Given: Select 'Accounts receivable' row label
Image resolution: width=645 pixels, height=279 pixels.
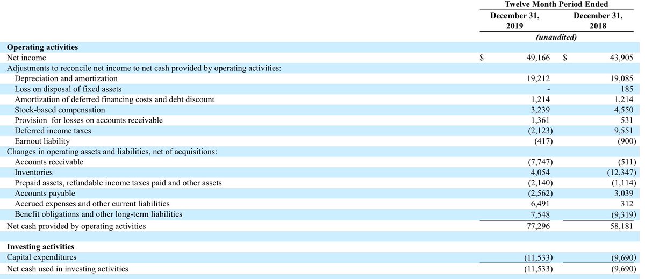Looking at the screenshot, I should point(49,162).
